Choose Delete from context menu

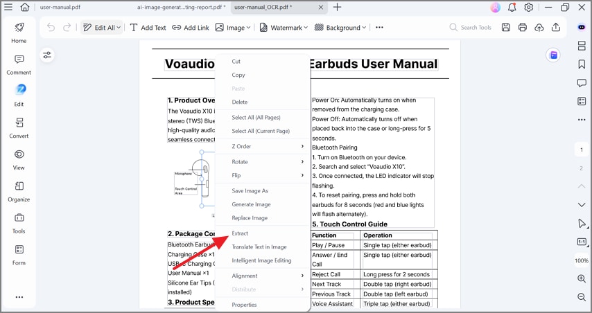(263, 102)
